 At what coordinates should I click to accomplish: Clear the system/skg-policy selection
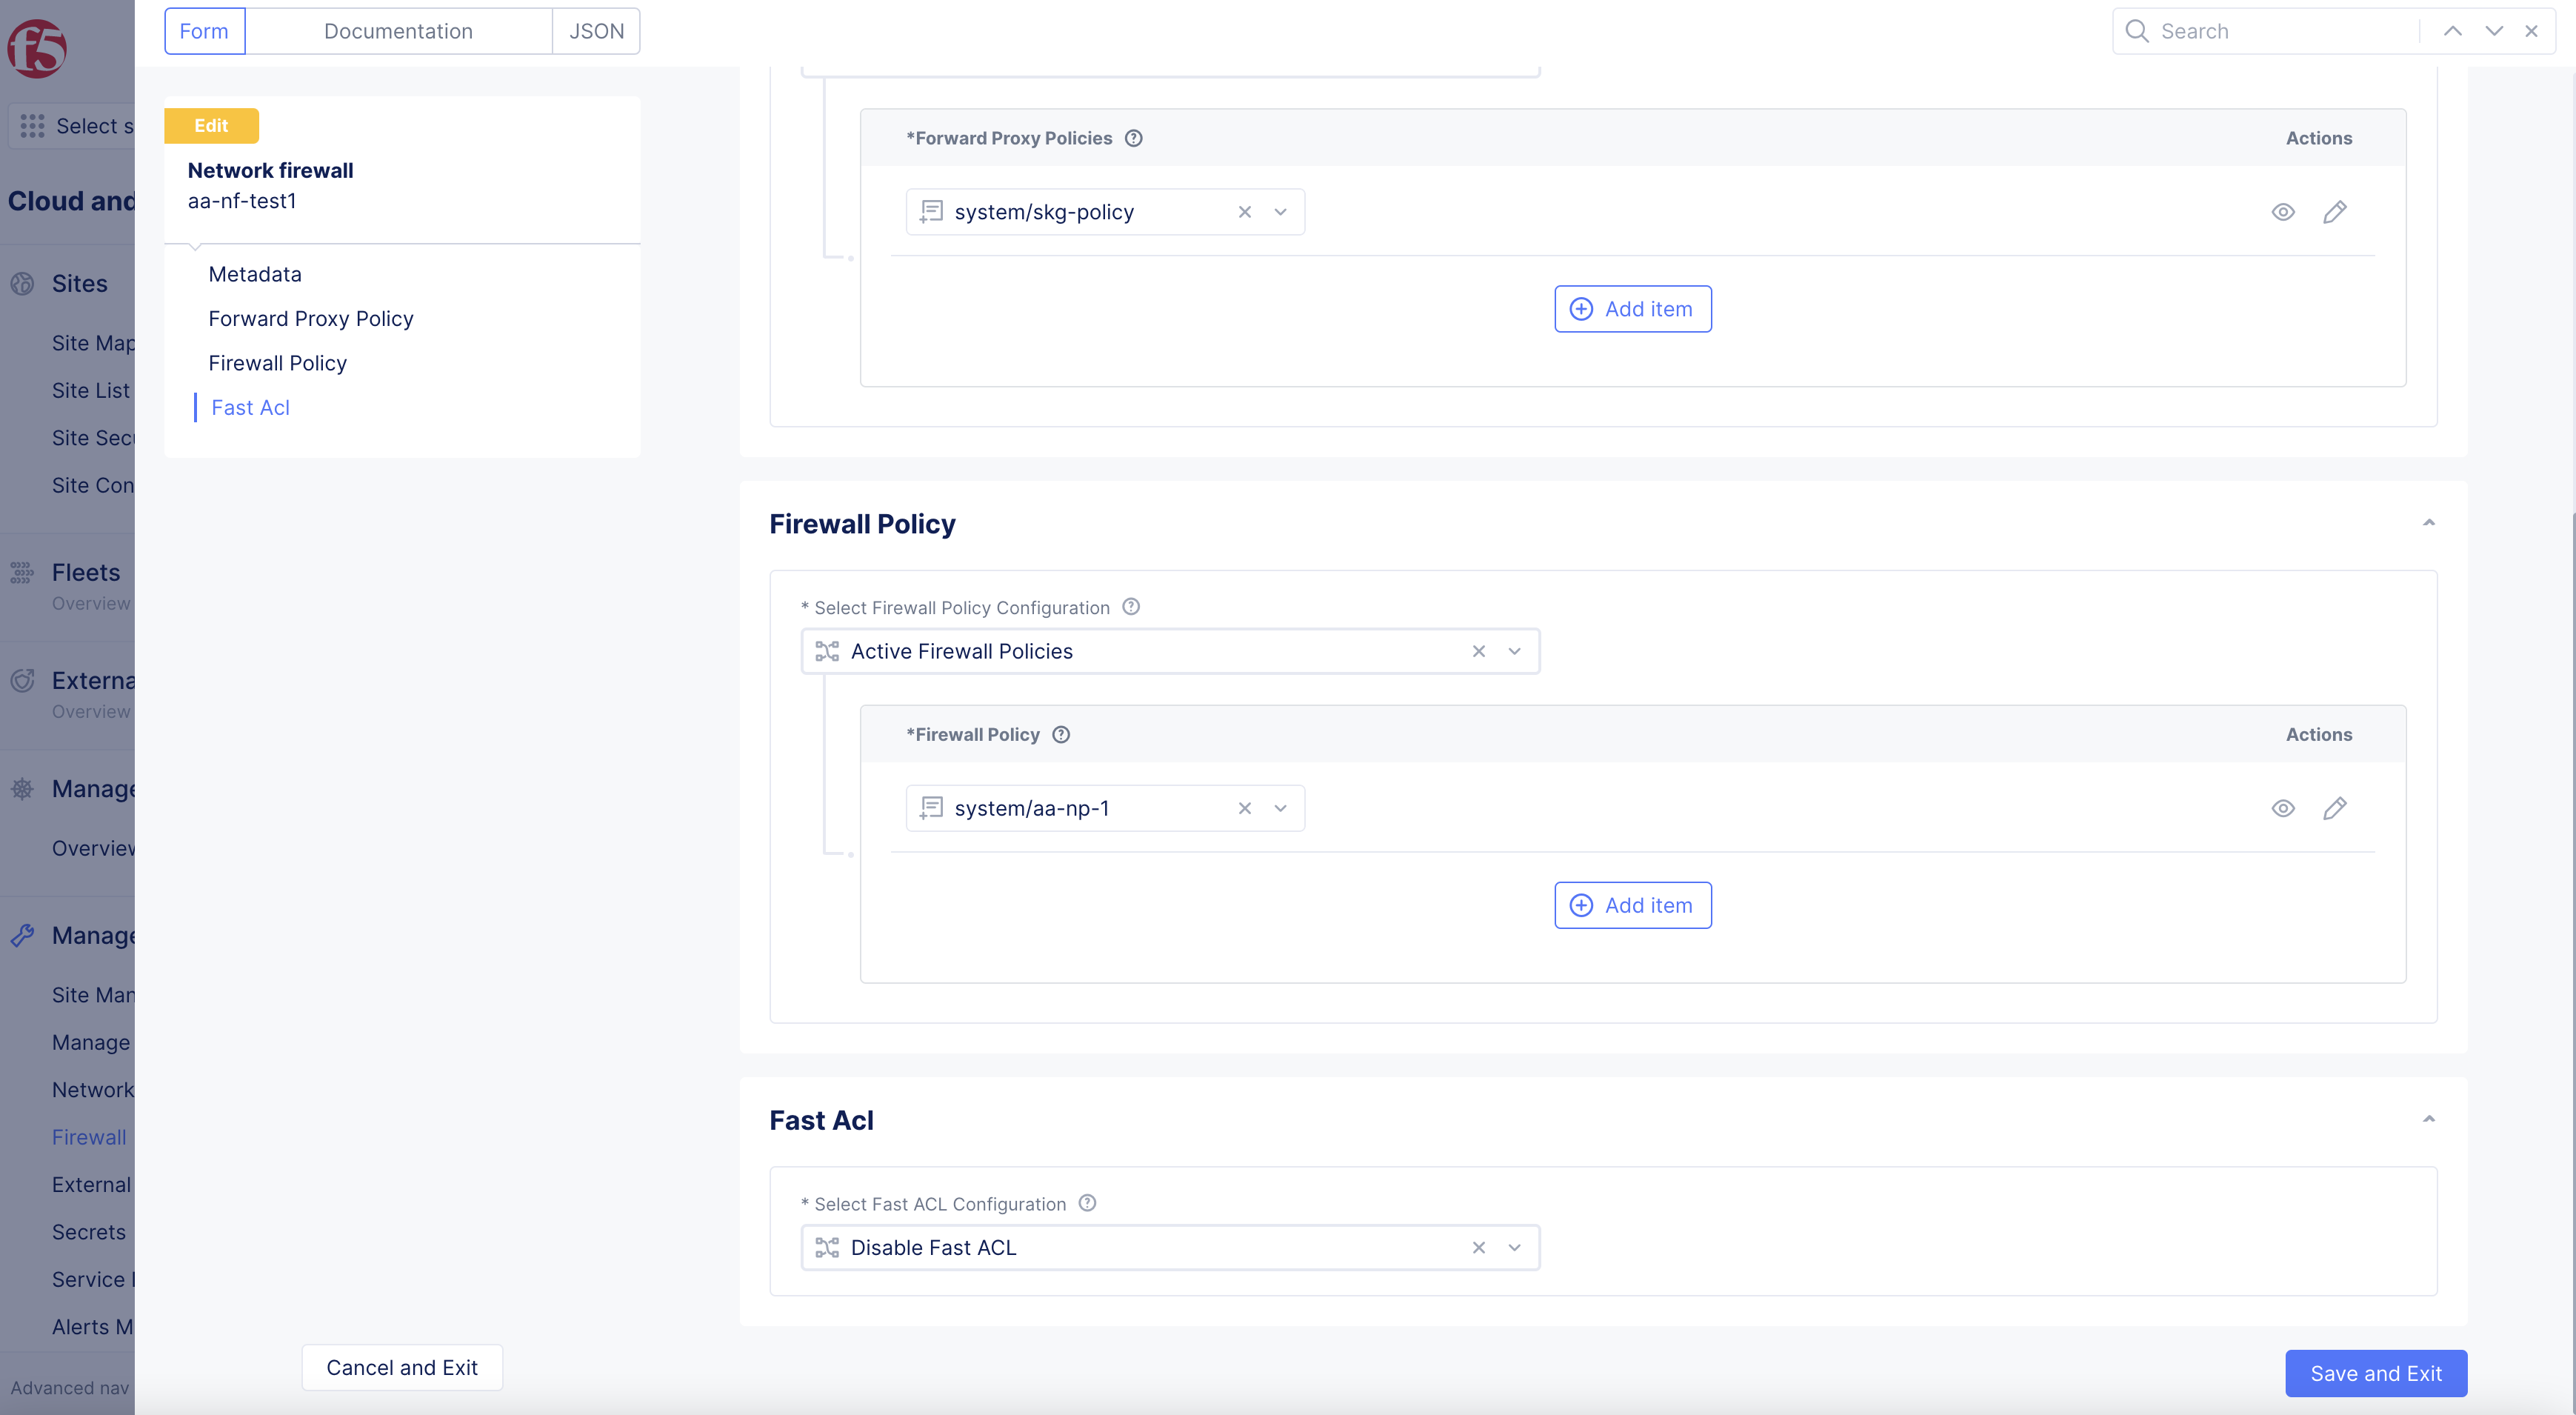pyautogui.click(x=1244, y=212)
